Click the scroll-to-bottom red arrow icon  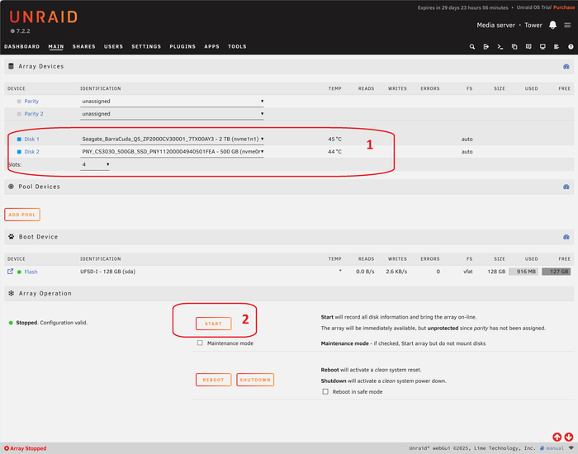pyautogui.click(x=569, y=437)
